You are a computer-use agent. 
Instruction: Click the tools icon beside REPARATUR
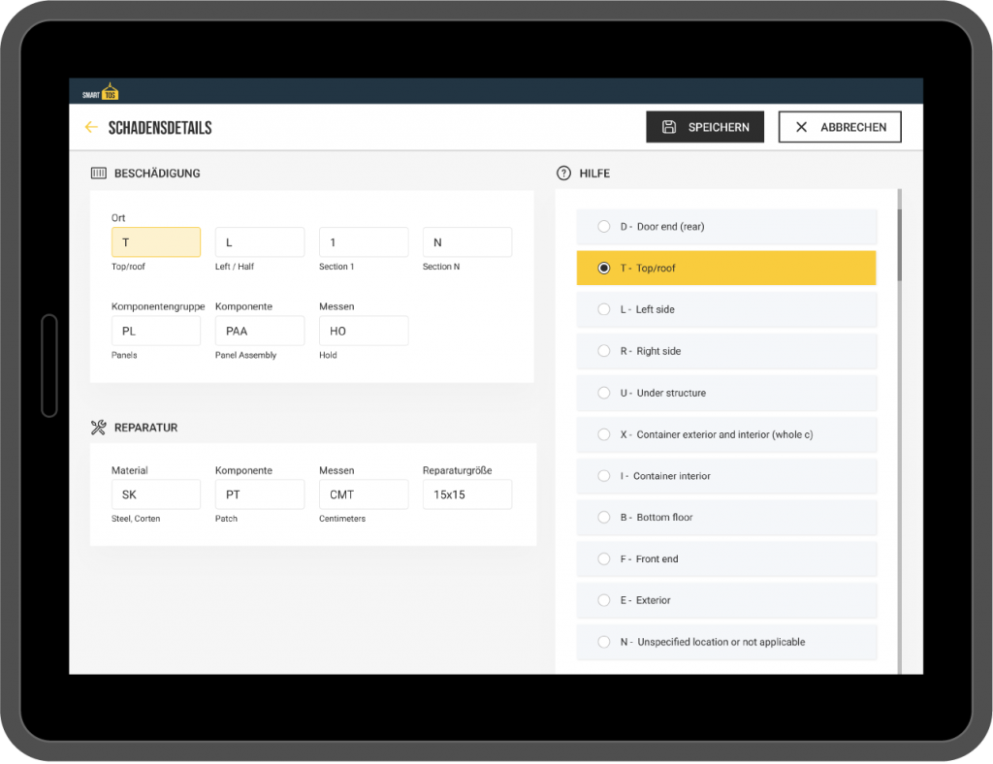coord(97,427)
